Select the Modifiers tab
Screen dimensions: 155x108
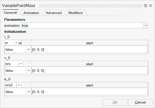[75, 13]
